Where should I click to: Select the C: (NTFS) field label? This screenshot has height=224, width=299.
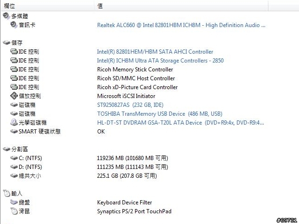[x=30, y=158]
